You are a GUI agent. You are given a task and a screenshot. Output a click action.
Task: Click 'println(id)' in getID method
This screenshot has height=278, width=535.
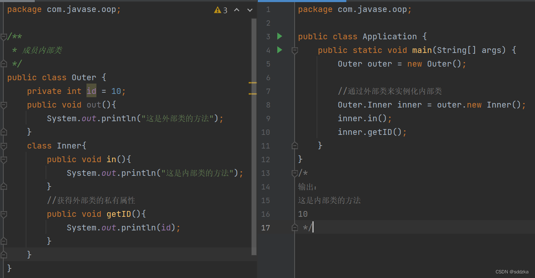(149, 228)
